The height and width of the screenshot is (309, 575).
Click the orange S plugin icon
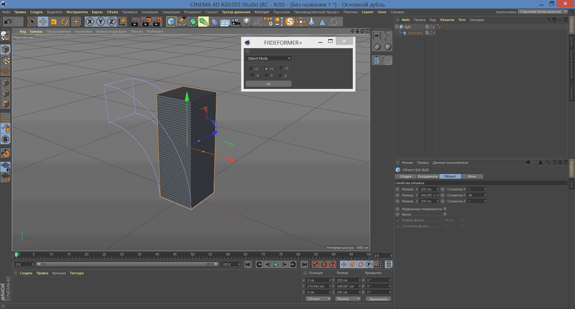290,22
